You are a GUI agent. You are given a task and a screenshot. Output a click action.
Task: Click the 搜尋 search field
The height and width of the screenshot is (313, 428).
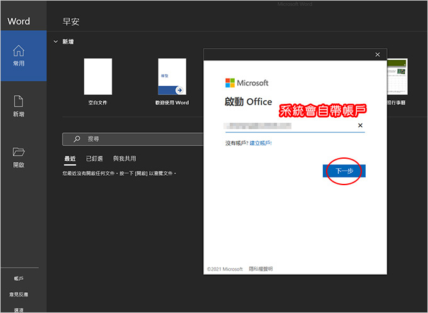[x=133, y=139]
